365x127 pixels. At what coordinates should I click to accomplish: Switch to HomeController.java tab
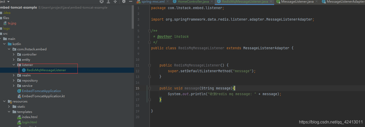[193, 2]
